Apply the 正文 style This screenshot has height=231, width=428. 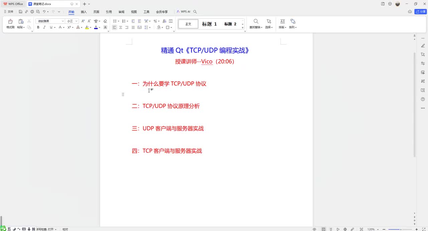[188, 24]
